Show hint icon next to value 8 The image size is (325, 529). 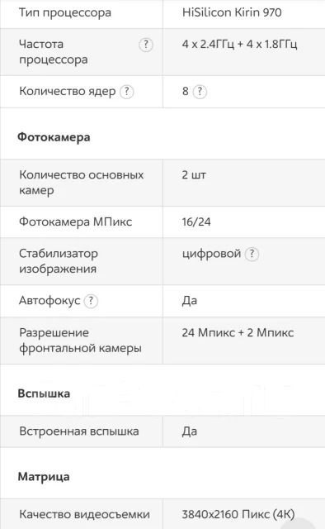click(200, 92)
